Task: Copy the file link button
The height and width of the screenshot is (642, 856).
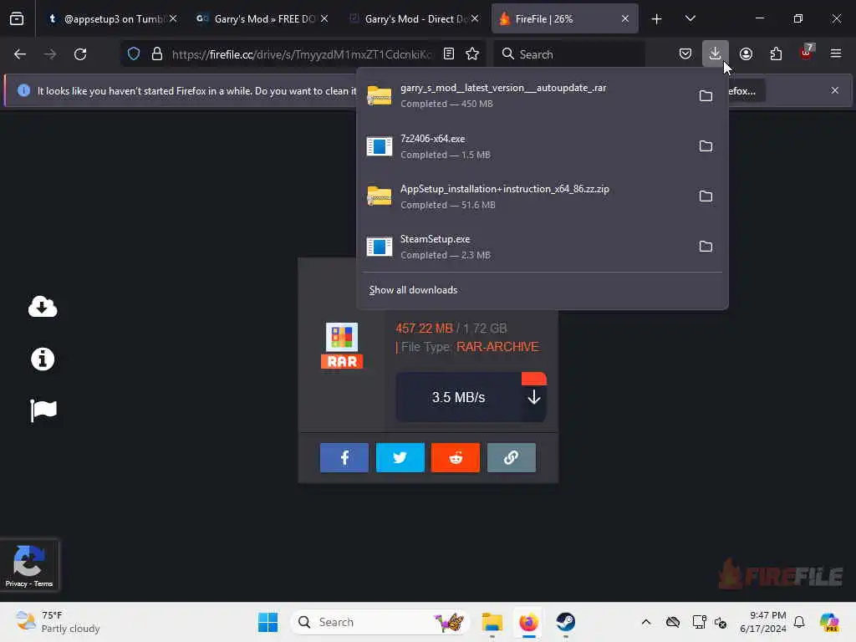Action: point(511,457)
